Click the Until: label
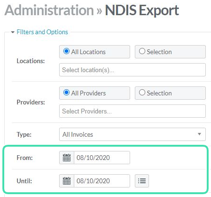Screen dimensions: 211x197 [x=24, y=181]
